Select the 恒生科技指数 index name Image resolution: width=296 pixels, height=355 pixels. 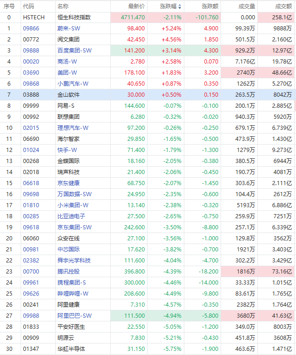(x=74, y=17)
